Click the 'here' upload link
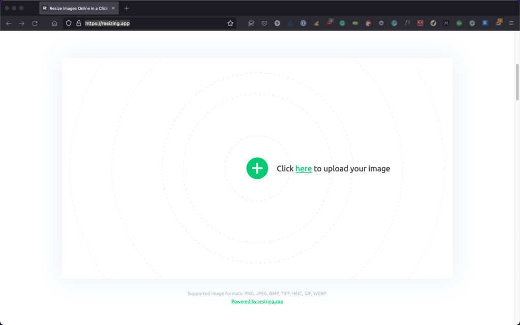Screen dimensions: 520x325 303,169
